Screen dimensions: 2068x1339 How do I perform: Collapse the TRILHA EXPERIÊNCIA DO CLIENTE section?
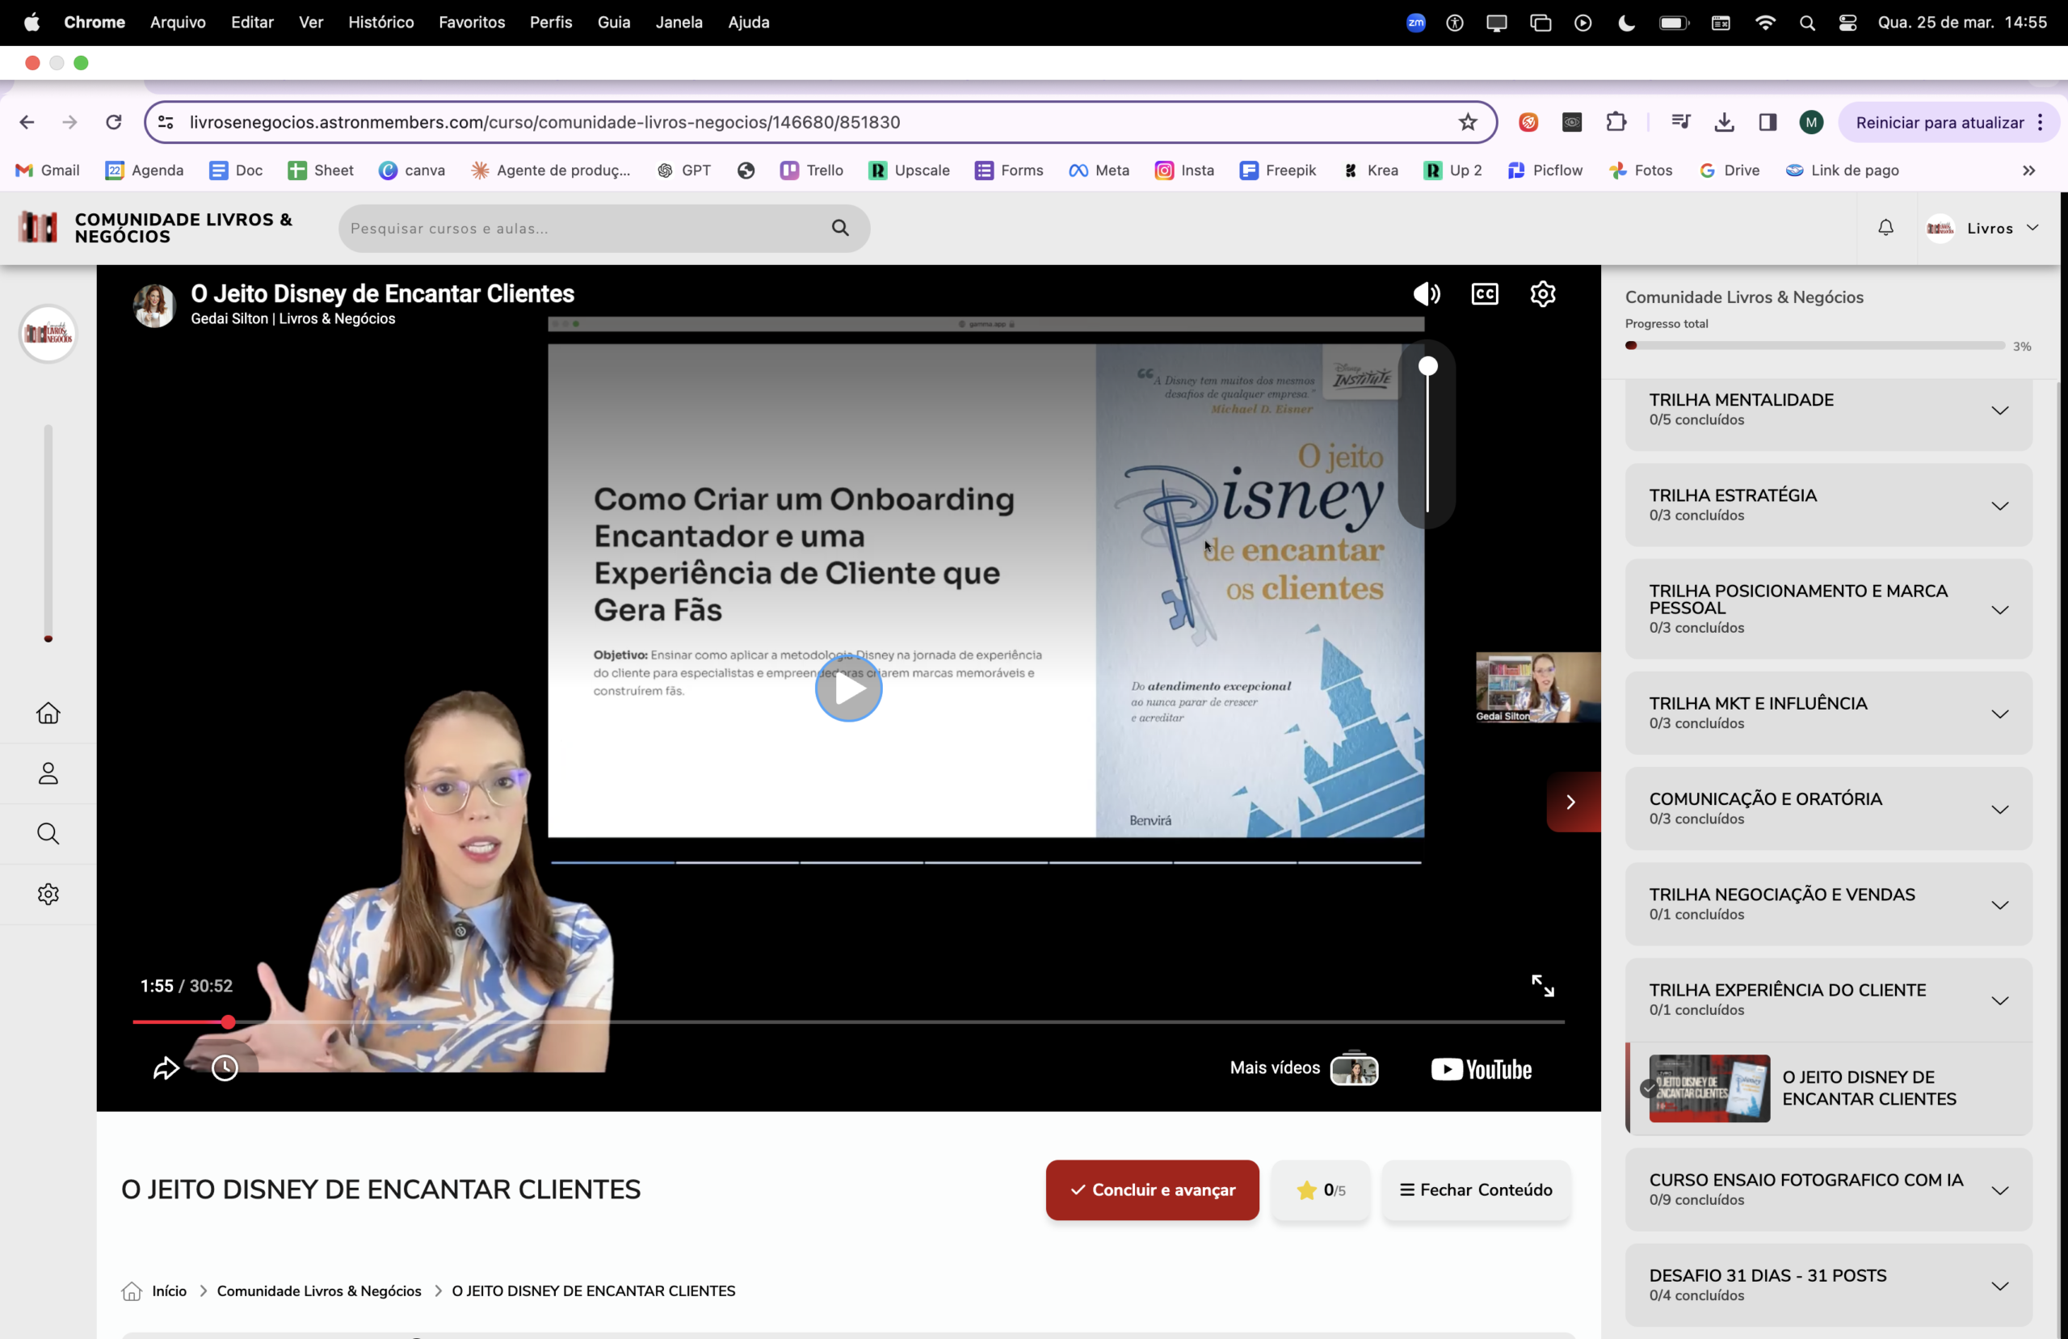point(1828,1000)
